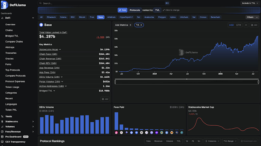Click the right handle of chart range slider
The image size is (261, 146).
258,82
